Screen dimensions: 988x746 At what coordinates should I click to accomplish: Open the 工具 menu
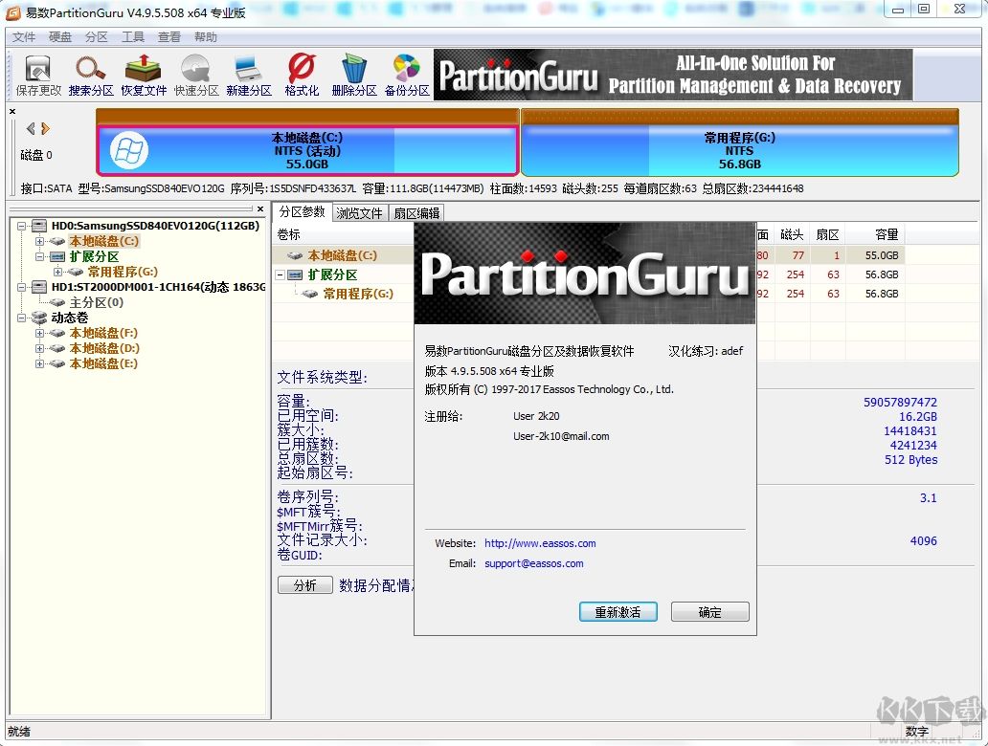pyautogui.click(x=132, y=36)
